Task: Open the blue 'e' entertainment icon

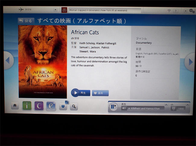Action: point(51,106)
